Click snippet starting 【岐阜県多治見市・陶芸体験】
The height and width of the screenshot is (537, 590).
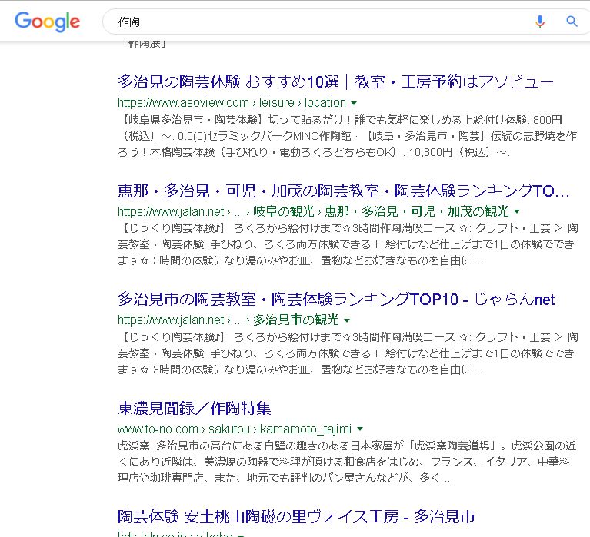(x=347, y=136)
